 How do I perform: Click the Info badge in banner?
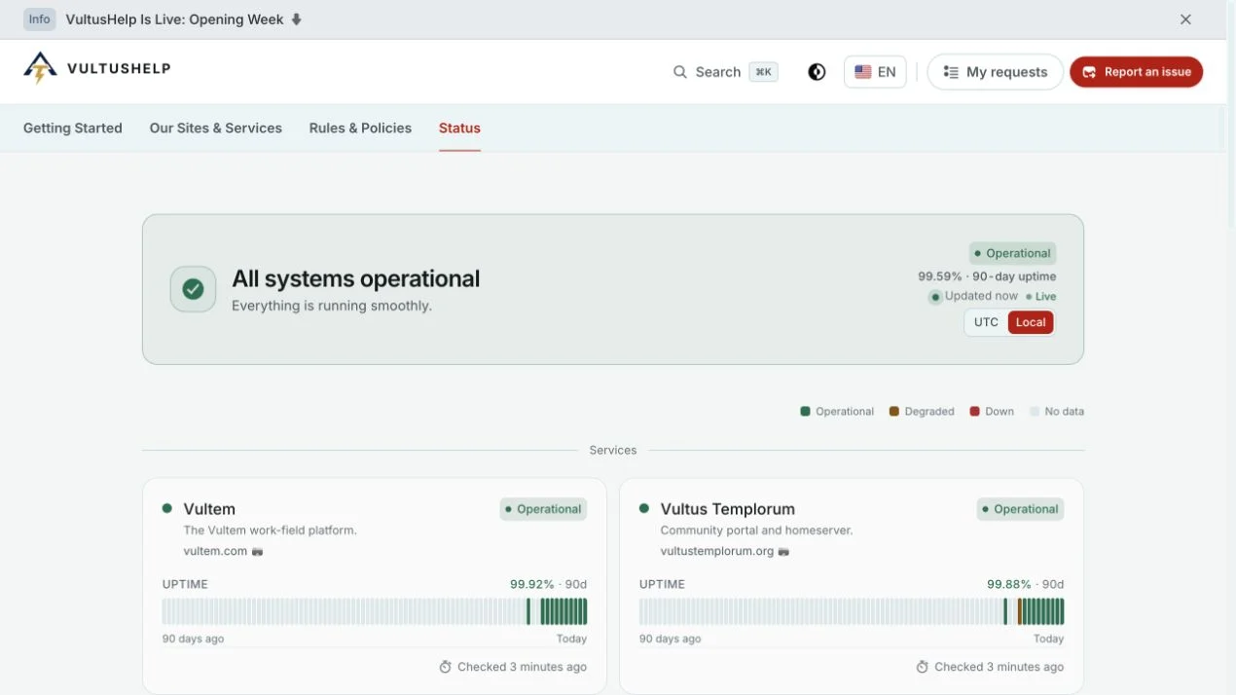(x=40, y=19)
